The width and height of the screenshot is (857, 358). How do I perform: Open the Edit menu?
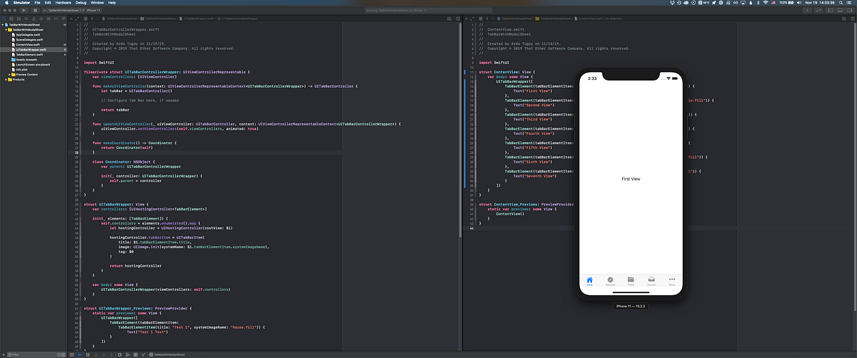[48, 3]
